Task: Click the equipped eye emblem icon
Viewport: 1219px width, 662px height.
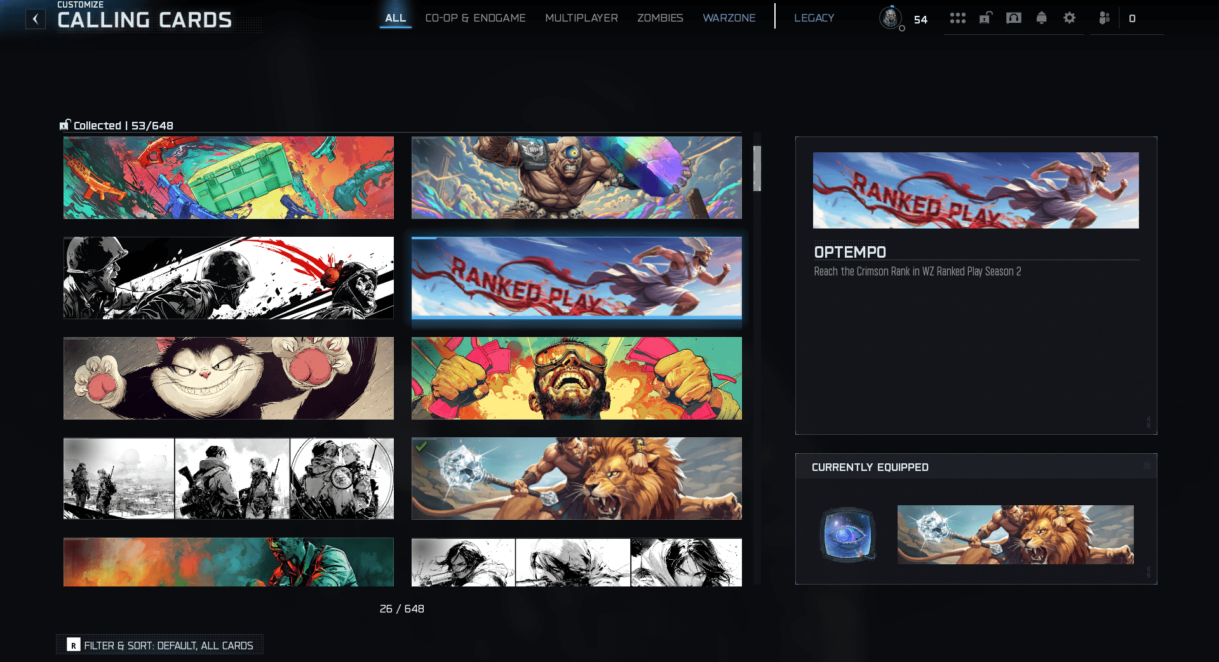Action: click(847, 534)
